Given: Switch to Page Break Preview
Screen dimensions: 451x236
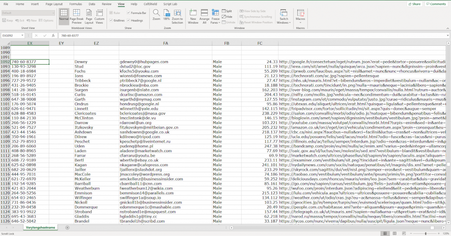Looking at the screenshot, I should click(77, 16).
